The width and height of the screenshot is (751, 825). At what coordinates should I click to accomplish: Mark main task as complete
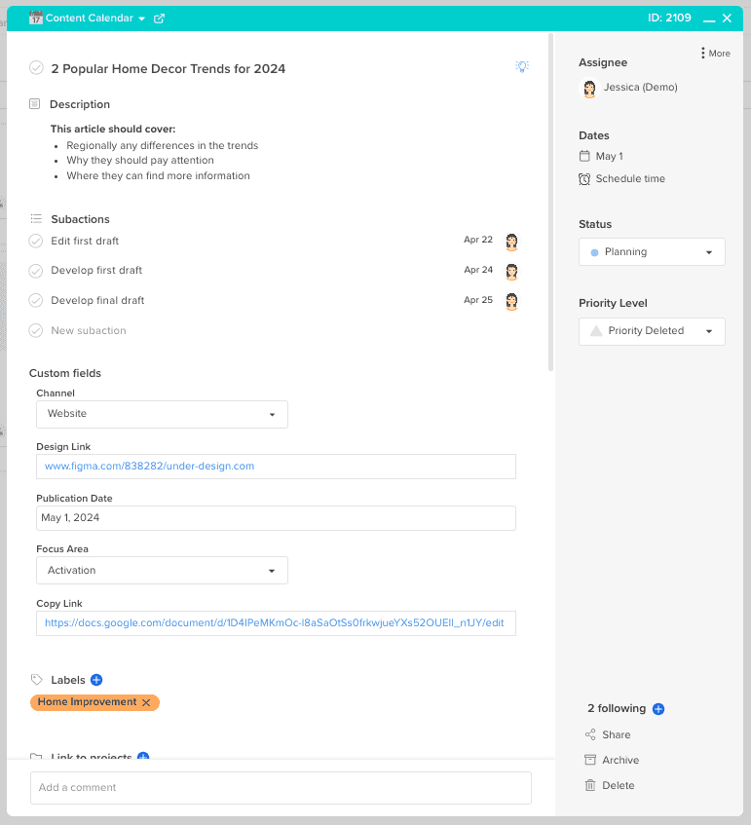36,68
